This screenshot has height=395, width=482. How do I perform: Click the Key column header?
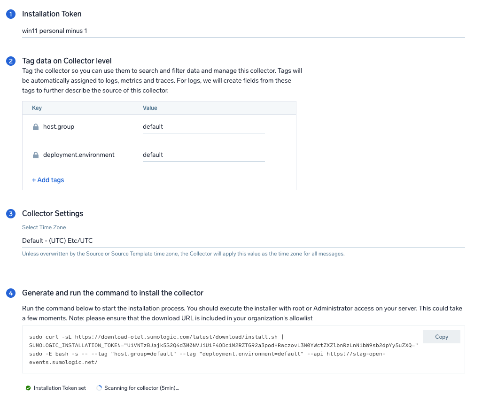[x=37, y=108]
